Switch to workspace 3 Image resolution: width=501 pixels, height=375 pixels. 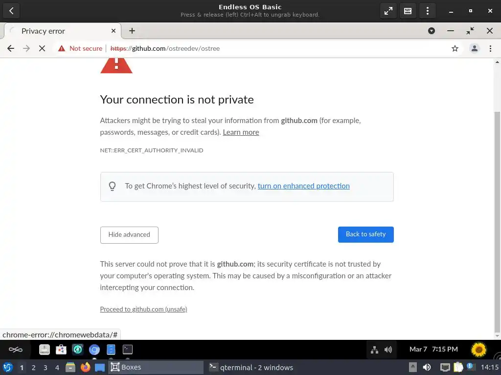pos(46,368)
